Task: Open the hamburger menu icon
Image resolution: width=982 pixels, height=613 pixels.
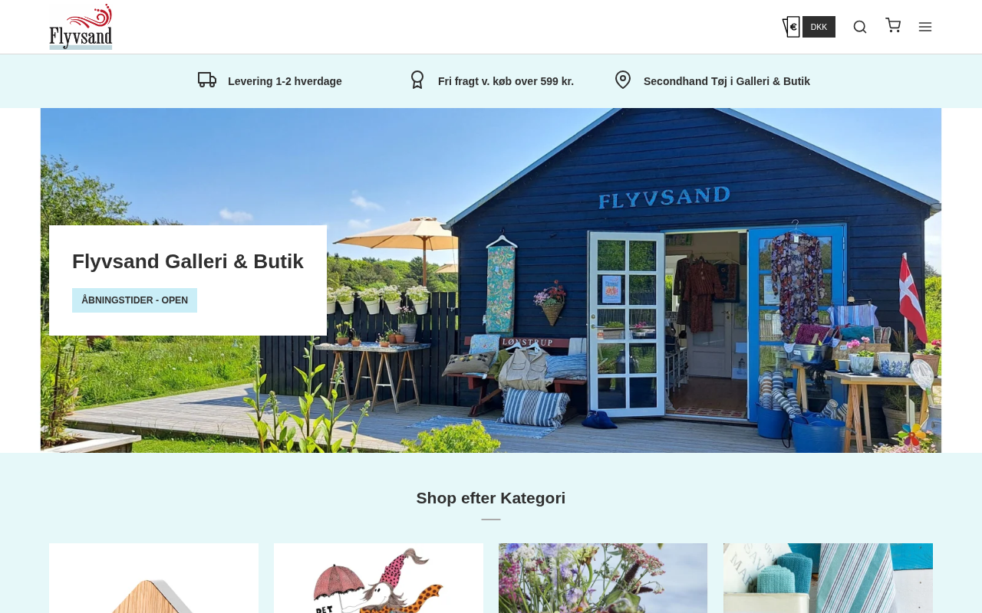Action: point(925,27)
